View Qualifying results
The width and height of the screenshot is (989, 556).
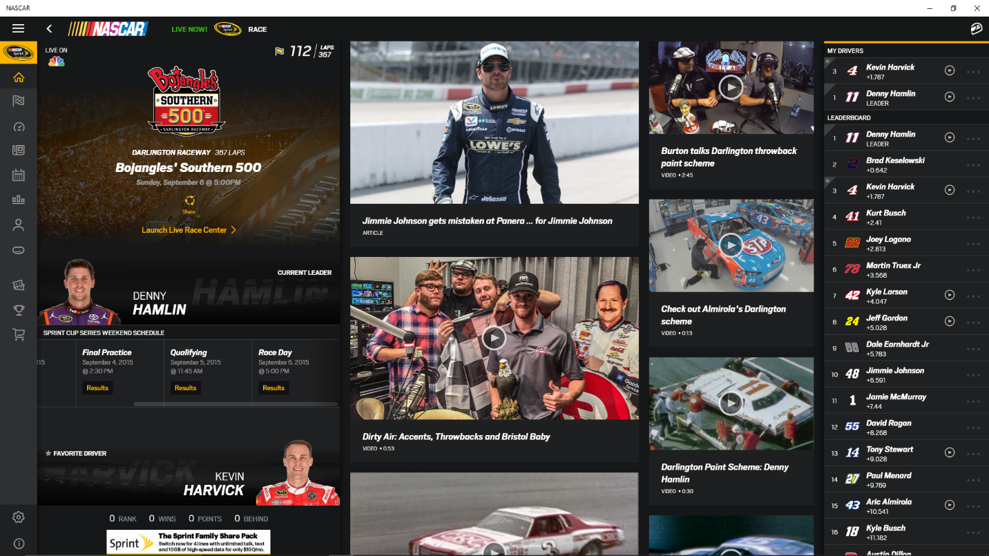point(185,387)
